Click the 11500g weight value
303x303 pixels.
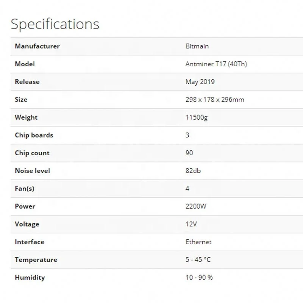tap(197, 117)
